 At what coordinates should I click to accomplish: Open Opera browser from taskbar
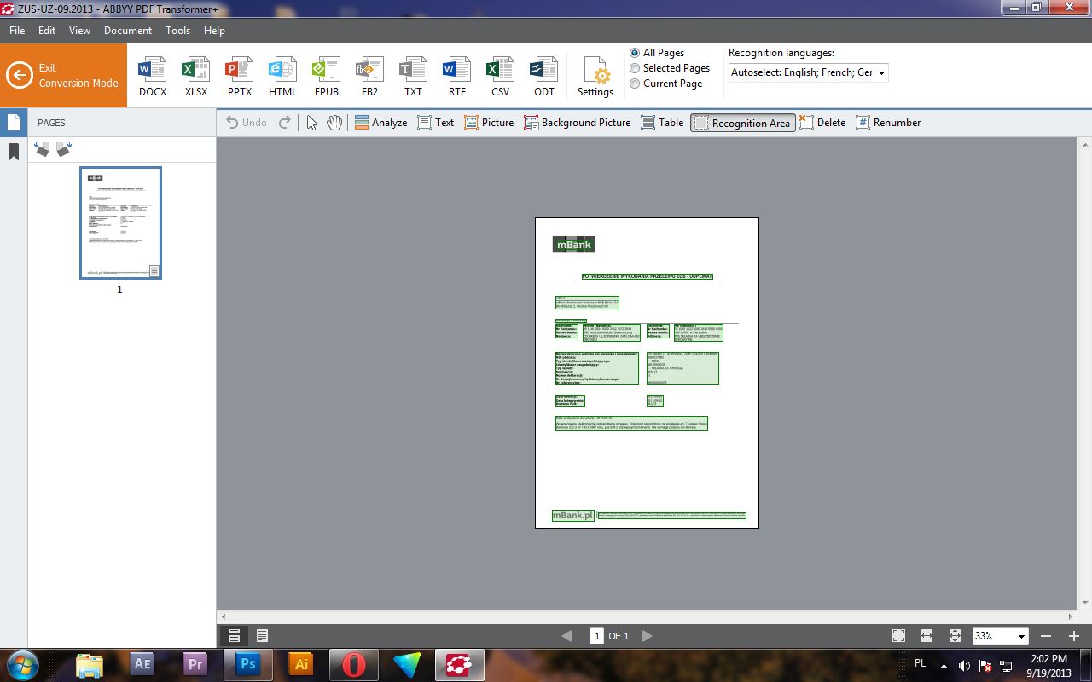354,664
